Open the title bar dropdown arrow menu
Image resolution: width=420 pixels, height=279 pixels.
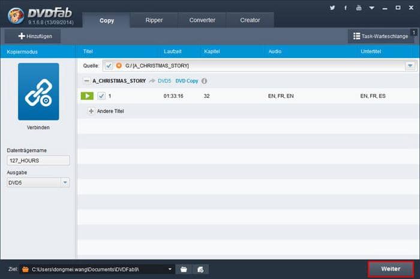tap(372, 8)
